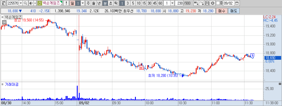Click the data table grid icon on chart
282x106 pixels.
coord(4,22)
